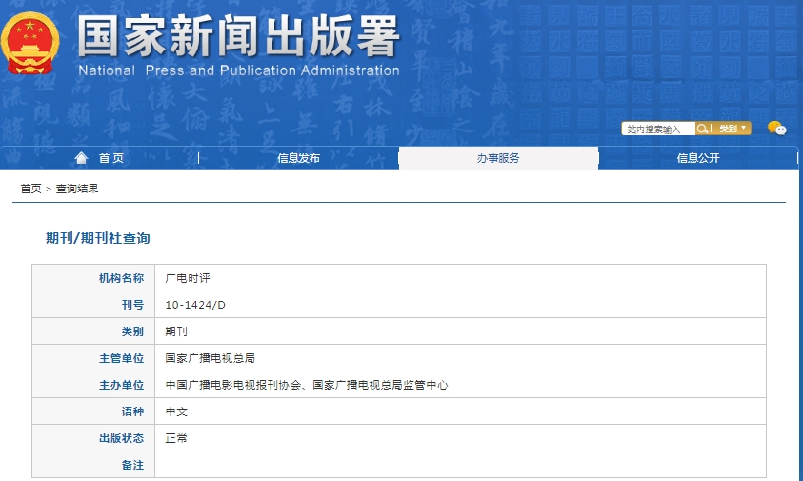This screenshot has height=481, width=803.
Task: Select the 广电时评 name value
Action: click(x=185, y=278)
